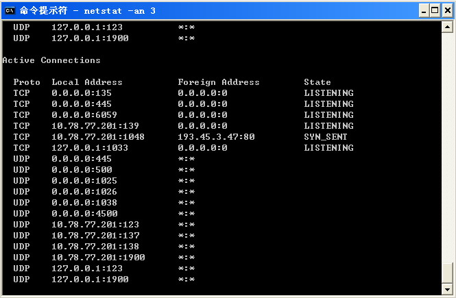
Task: Click local address 10.78.77.201:139
Action: coord(95,126)
